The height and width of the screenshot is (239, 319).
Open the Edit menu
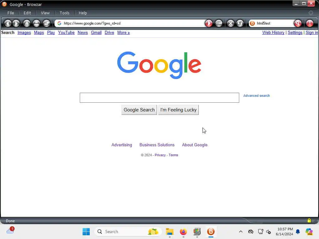pyautogui.click(x=27, y=13)
